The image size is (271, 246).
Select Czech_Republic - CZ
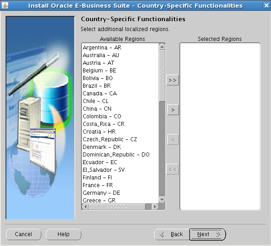click(120, 139)
